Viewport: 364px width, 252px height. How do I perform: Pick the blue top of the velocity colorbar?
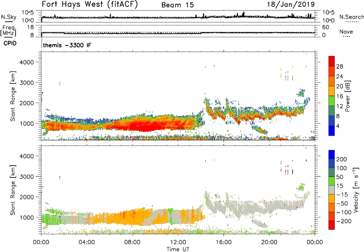tap(332, 155)
